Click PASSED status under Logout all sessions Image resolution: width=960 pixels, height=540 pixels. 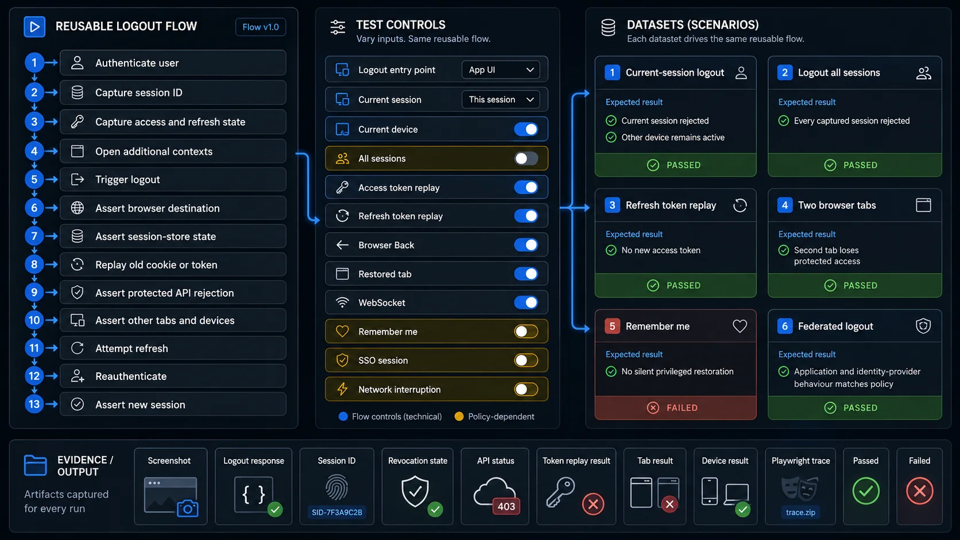pyautogui.click(x=855, y=165)
